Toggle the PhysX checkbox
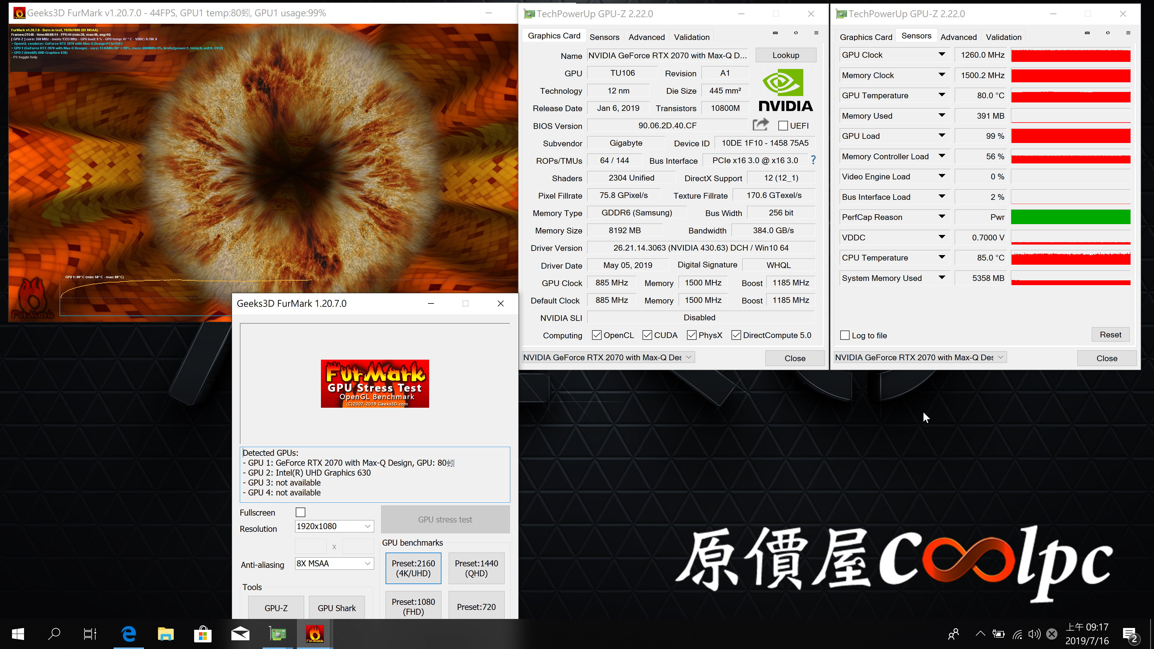Viewport: 1154px width, 649px height. [x=692, y=335]
